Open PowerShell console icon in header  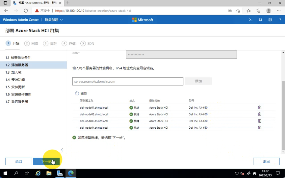click(x=250, y=20)
